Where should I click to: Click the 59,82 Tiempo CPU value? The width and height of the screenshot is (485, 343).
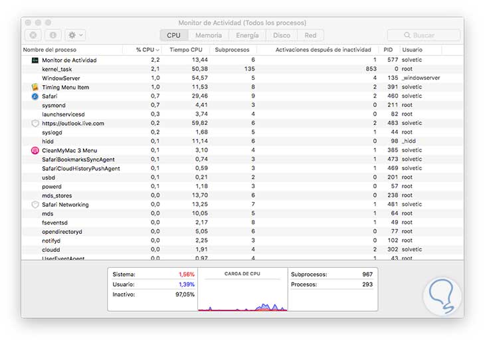coord(199,123)
